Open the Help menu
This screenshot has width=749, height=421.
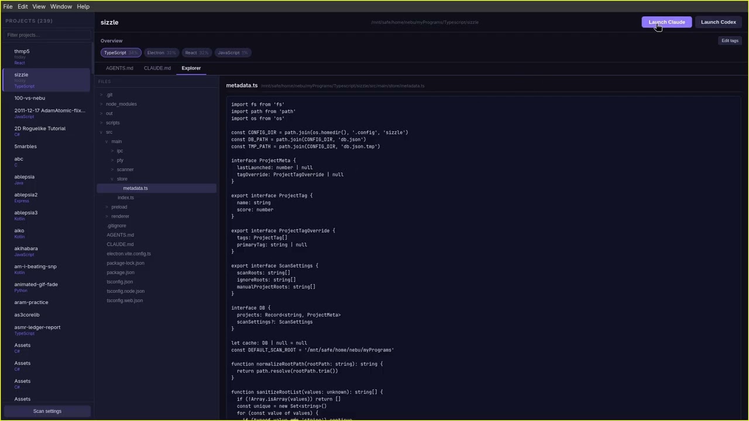83,6
